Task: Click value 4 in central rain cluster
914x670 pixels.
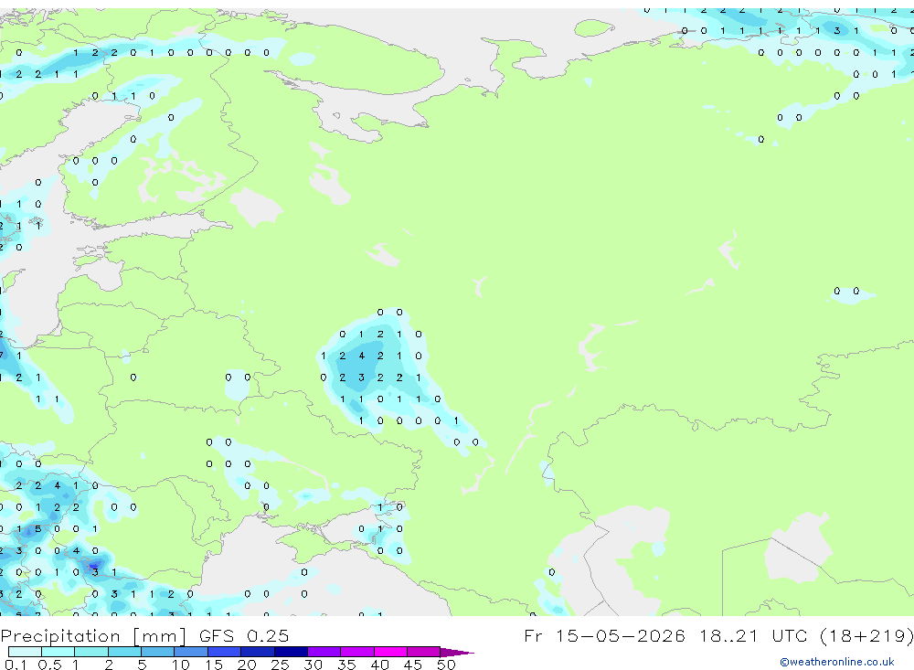Action: [x=361, y=356]
